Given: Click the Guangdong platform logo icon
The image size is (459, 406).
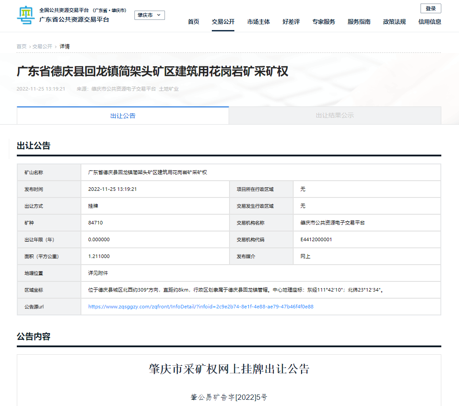Looking at the screenshot, I should click(26, 16).
